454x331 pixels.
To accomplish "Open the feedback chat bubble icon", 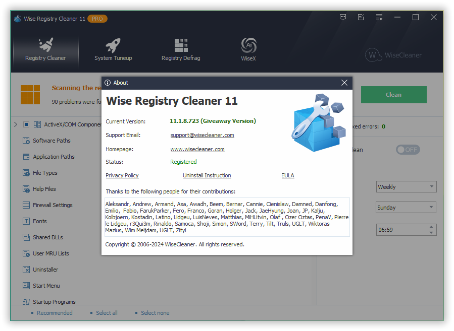I will pyautogui.click(x=343, y=17).
